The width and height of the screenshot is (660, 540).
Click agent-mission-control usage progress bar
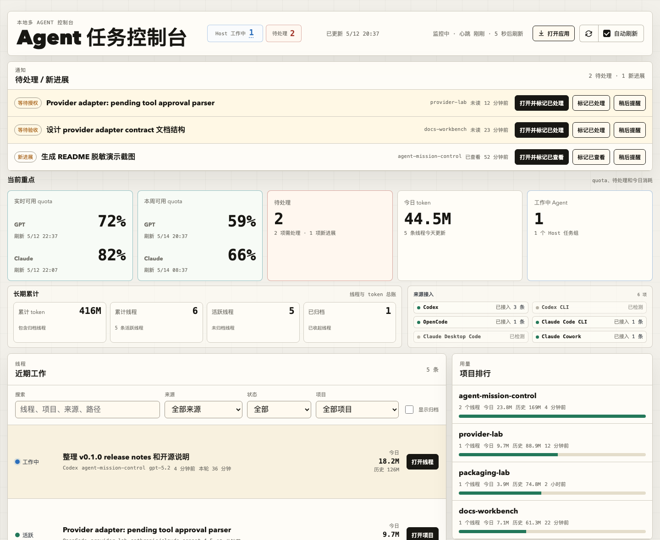coord(552,416)
